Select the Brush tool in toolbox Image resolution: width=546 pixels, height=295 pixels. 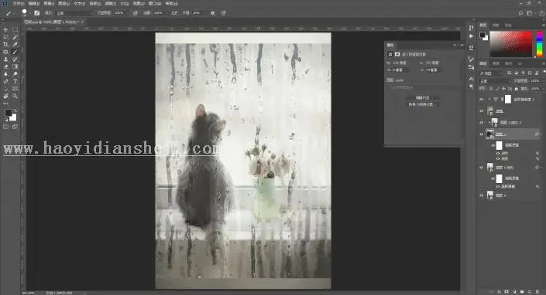(x=15, y=52)
